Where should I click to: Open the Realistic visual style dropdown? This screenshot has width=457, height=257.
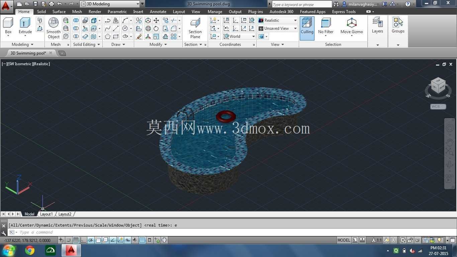click(277, 20)
